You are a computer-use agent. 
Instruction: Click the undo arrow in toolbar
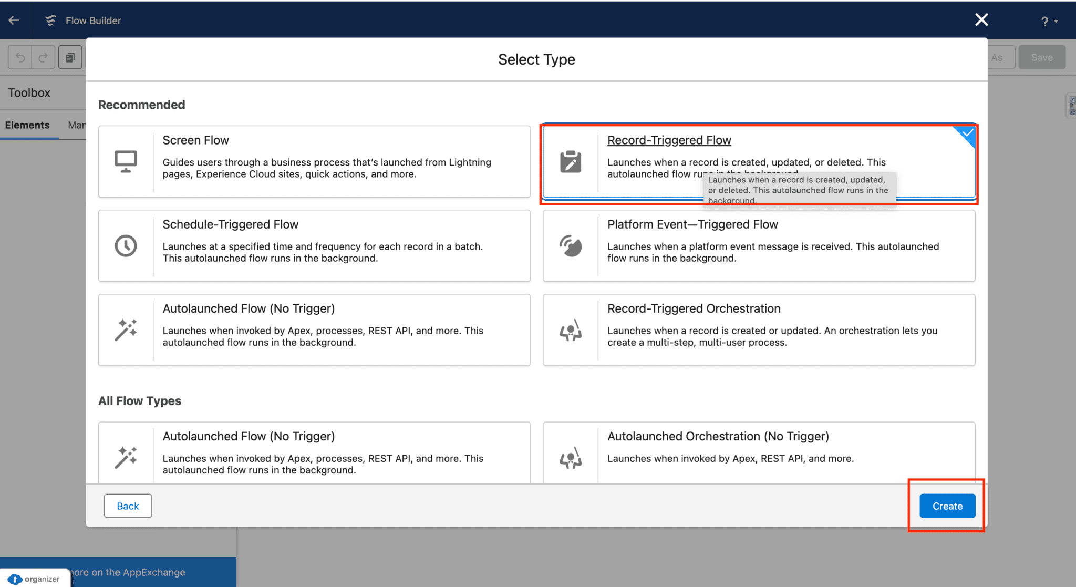(20, 57)
